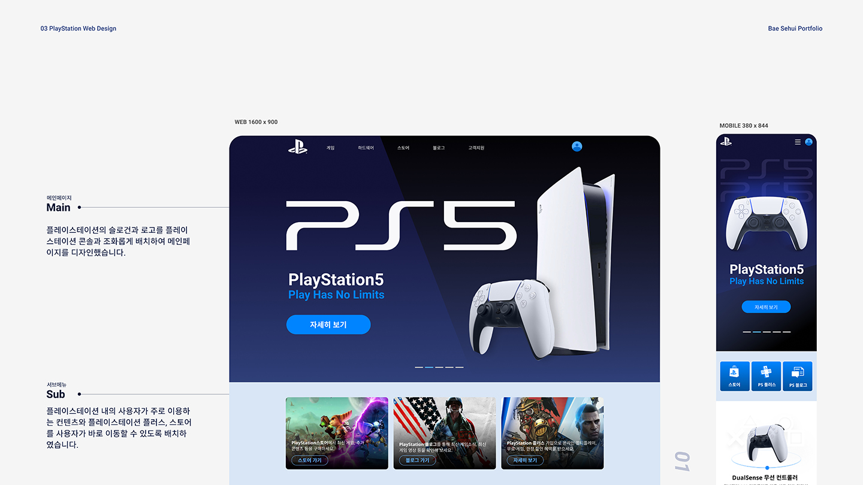
Task: Open the user profile avatar in web header
Action: (577, 146)
